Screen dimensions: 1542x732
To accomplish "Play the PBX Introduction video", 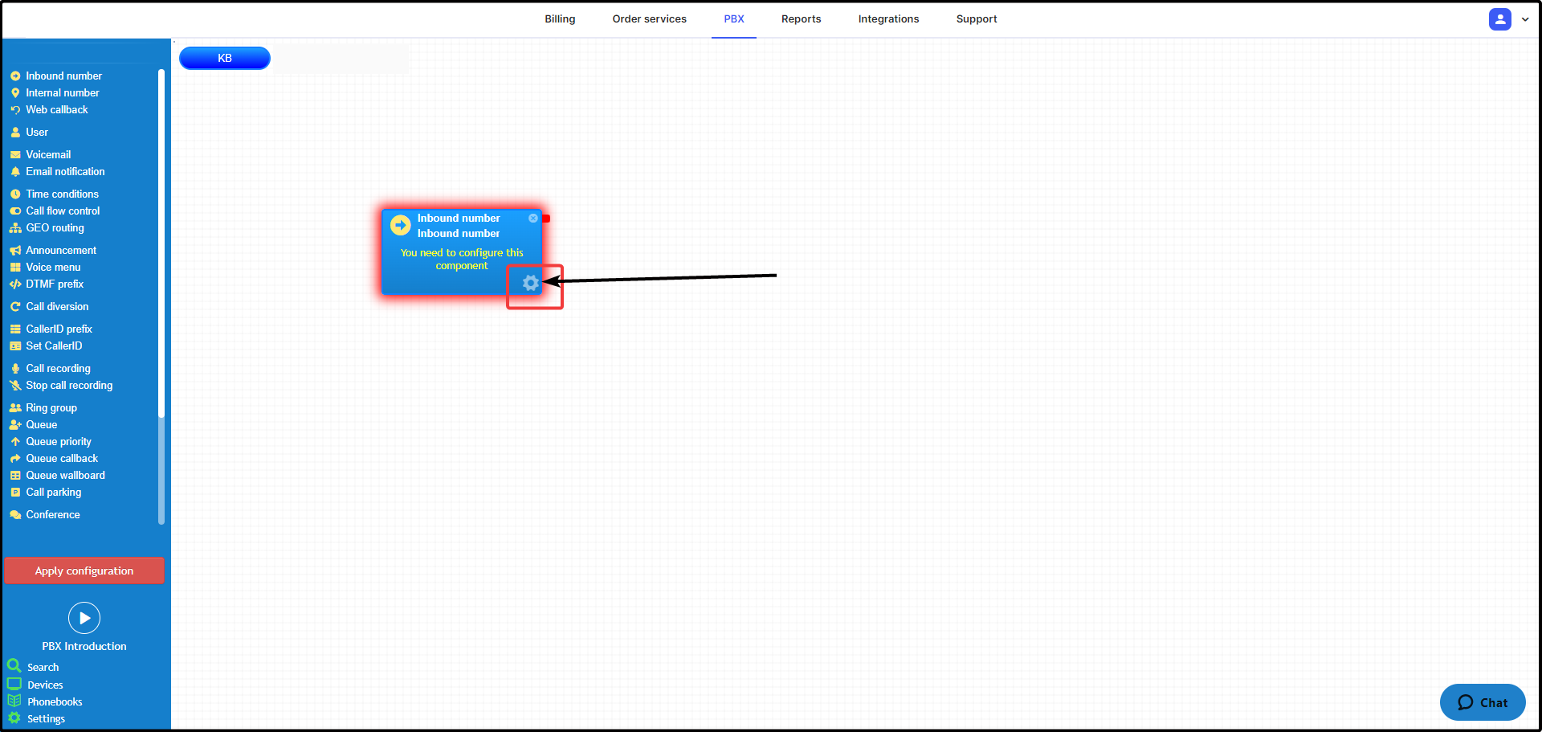I will click(x=84, y=618).
